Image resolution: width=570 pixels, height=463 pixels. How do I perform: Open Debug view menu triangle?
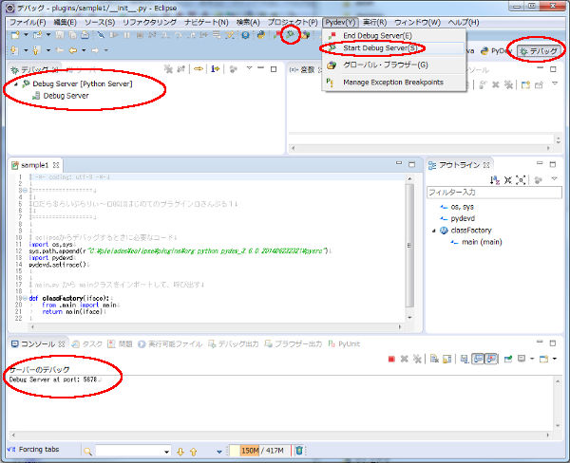click(x=249, y=68)
